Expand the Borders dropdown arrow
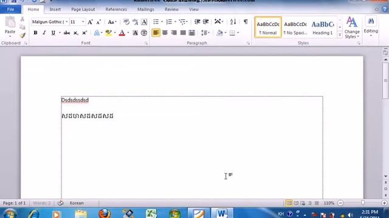 [238, 33]
